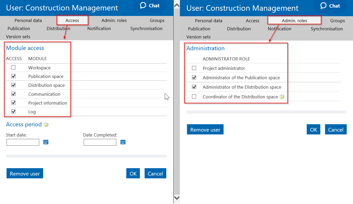Click the scroll up arrow between panels

pyautogui.click(x=177, y=5)
